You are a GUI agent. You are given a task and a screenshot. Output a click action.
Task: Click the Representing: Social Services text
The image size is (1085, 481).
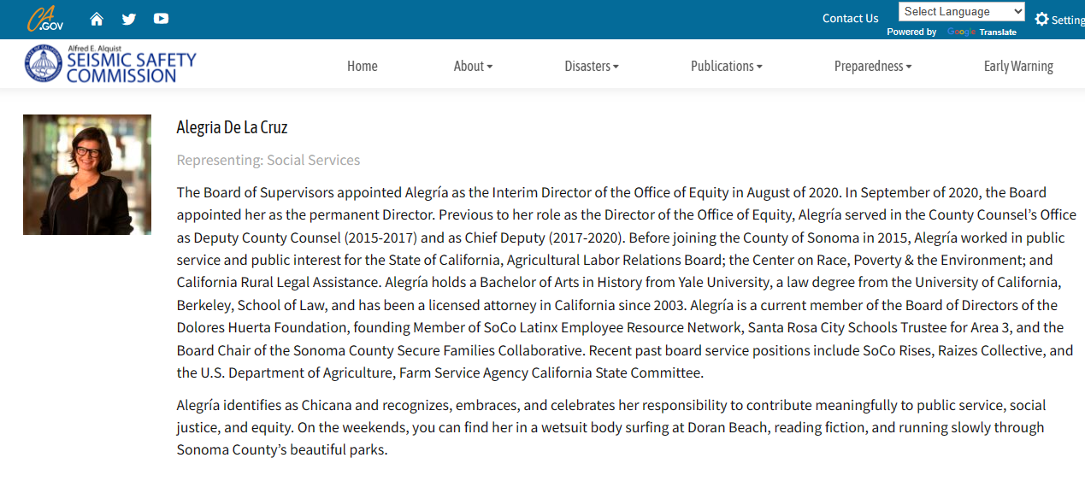(x=268, y=160)
